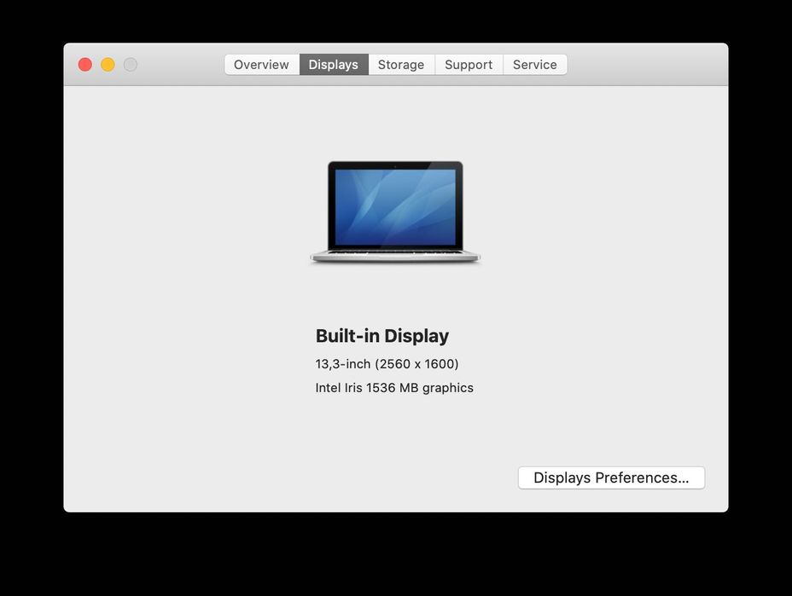Minimize window using yellow button

click(x=108, y=65)
